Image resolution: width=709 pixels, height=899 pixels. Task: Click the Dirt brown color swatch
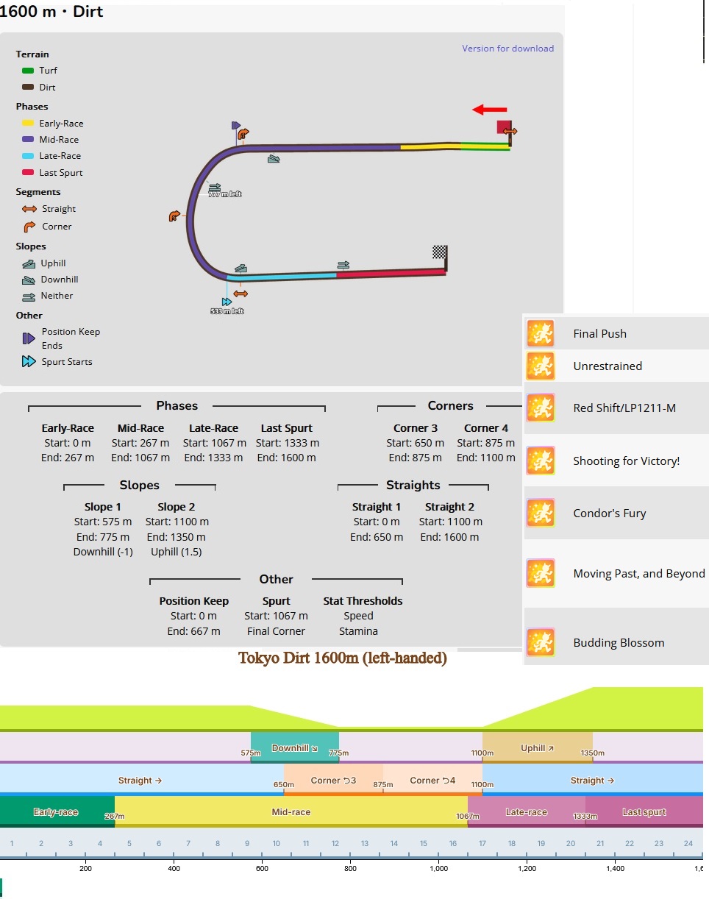28,87
